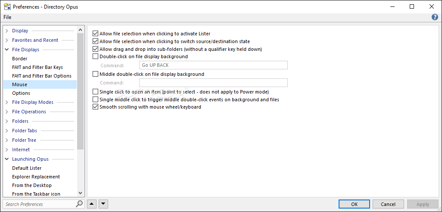Select the Launching Opus label

[30, 159]
